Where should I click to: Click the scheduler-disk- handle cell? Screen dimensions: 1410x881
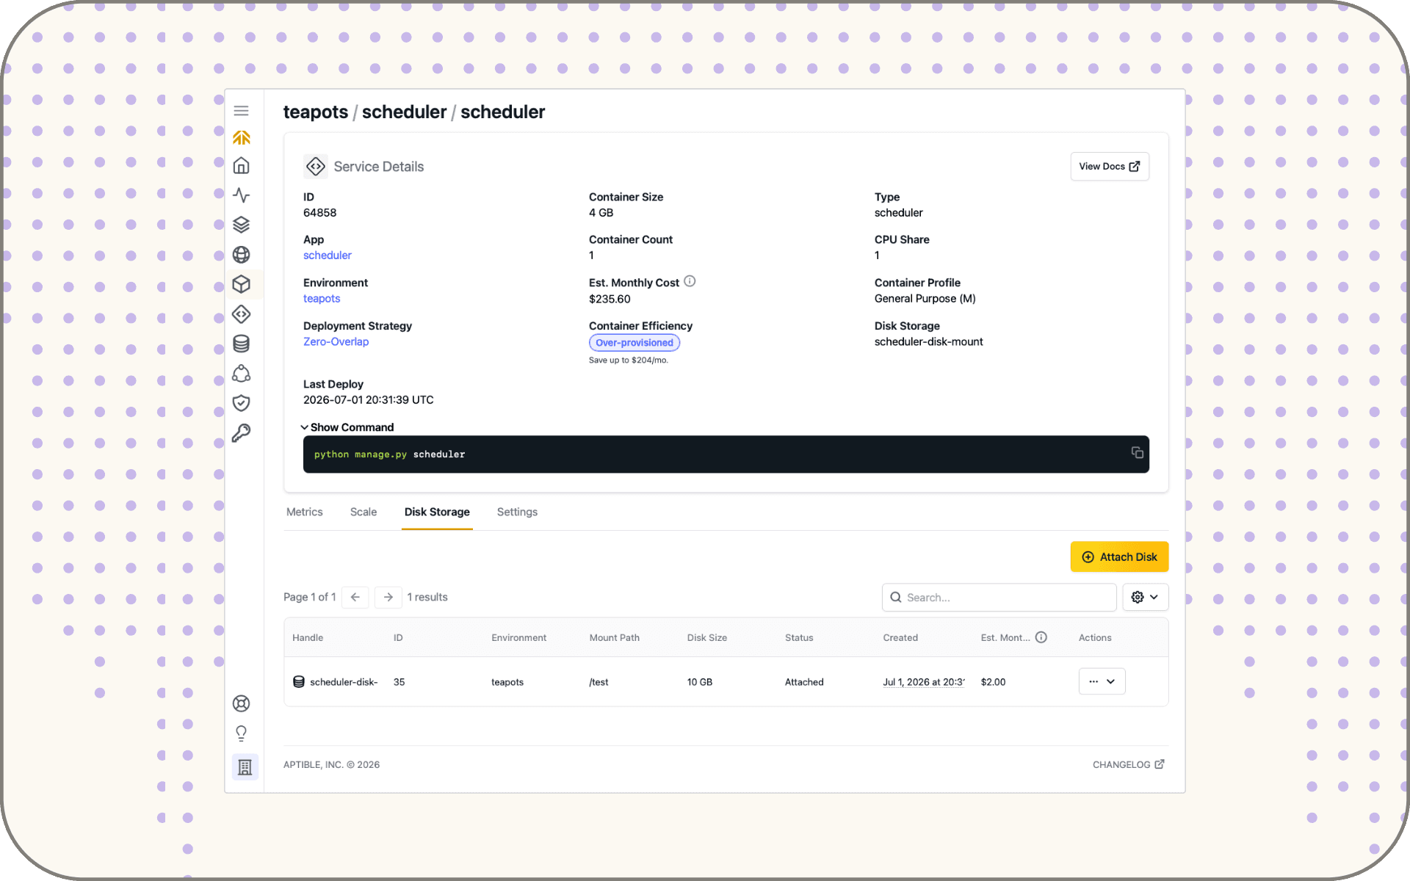335,682
